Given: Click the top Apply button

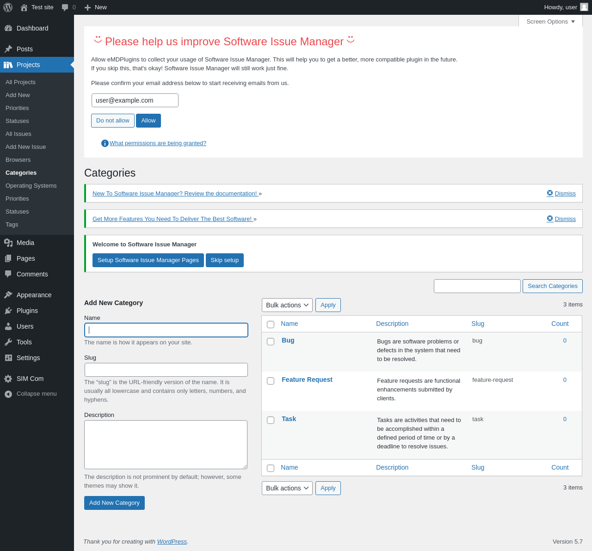Looking at the screenshot, I should (x=328, y=305).
